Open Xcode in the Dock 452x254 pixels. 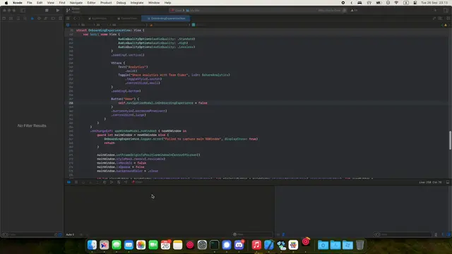(268, 245)
